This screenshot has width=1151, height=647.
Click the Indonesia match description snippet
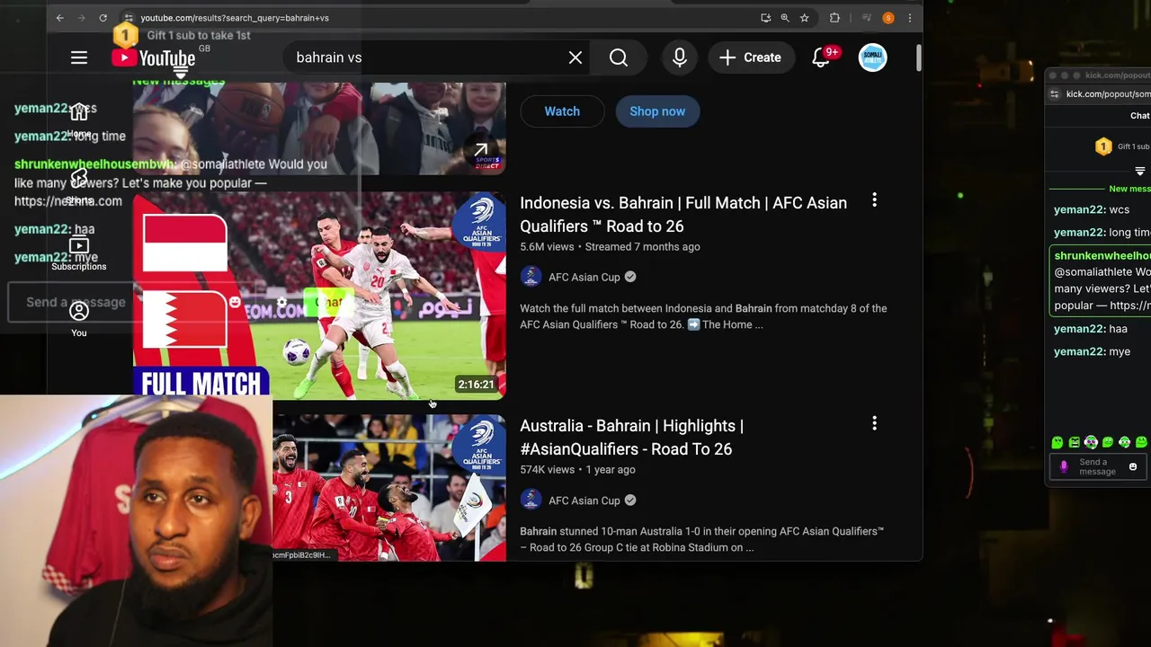pos(703,316)
